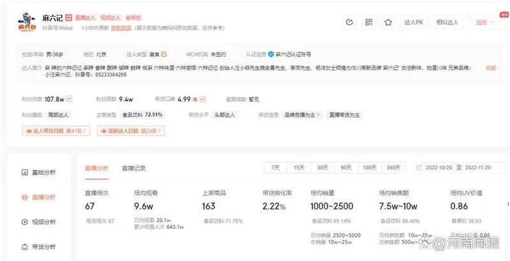Open trend chart icon beside 107.8w fans
This screenshot has width=510, height=261.
tap(69, 99)
